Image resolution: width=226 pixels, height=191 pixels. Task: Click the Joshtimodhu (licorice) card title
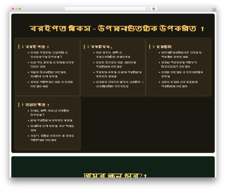tap(102, 47)
